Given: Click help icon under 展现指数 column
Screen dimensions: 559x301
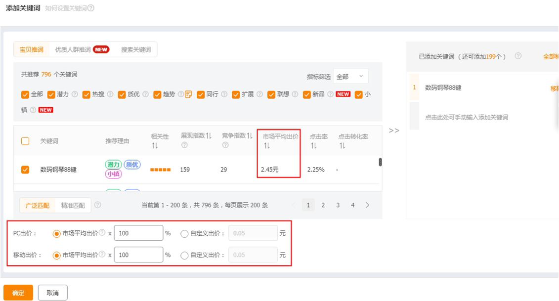Looking at the screenshot, I should tap(184, 145).
